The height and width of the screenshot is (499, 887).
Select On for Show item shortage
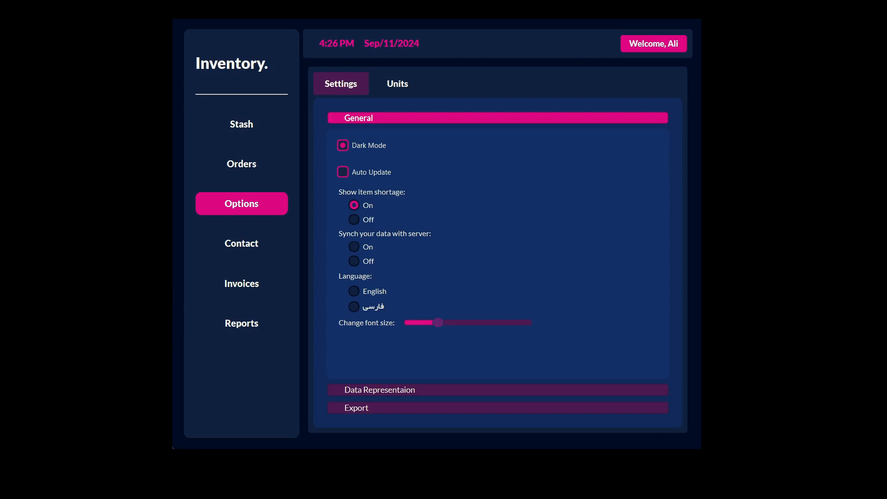(354, 205)
